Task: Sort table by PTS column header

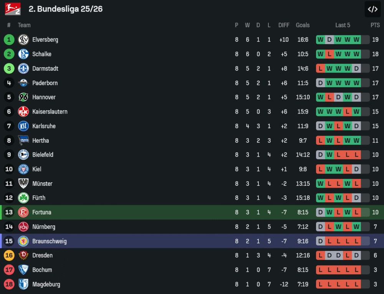Action: point(375,25)
